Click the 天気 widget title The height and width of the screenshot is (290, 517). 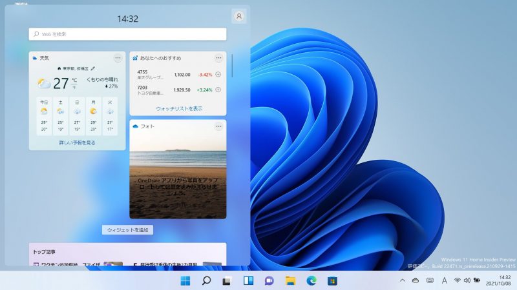[x=44, y=58]
